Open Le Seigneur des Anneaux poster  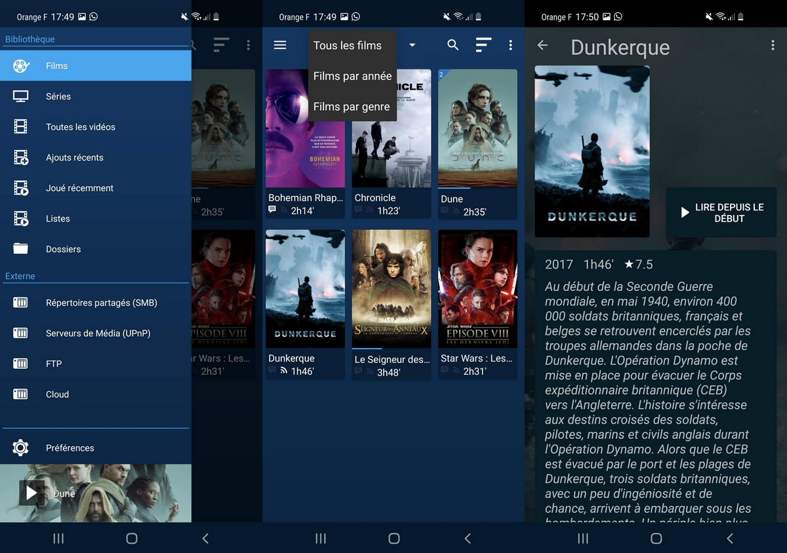[x=392, y=289]
